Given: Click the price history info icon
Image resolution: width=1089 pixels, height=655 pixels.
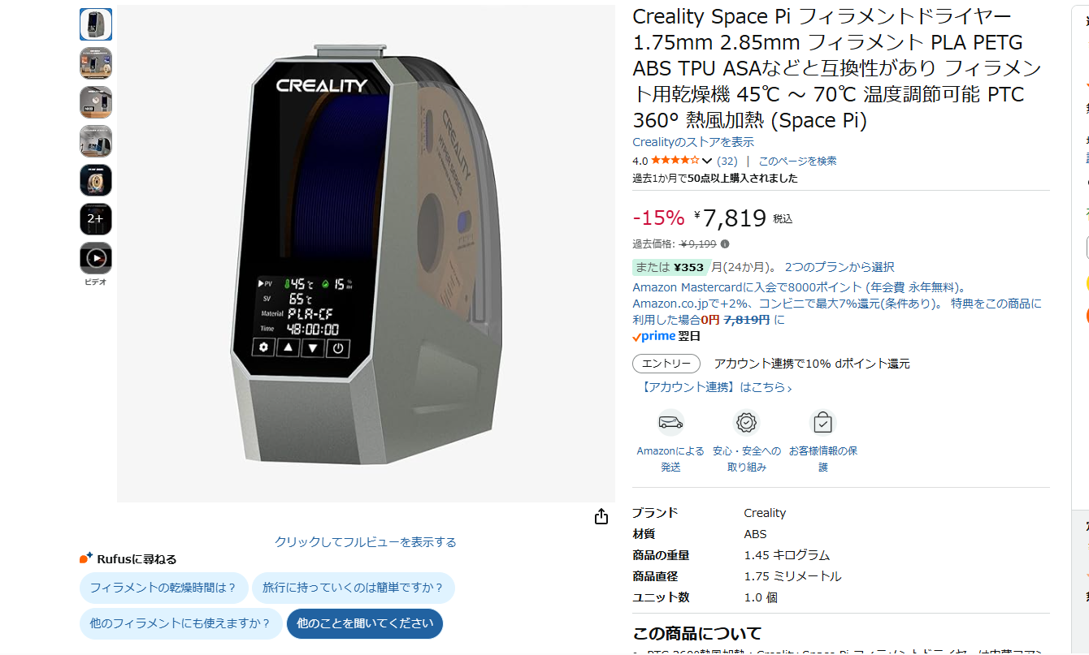Looking at the screenshot, I should [x=725, y=243].
